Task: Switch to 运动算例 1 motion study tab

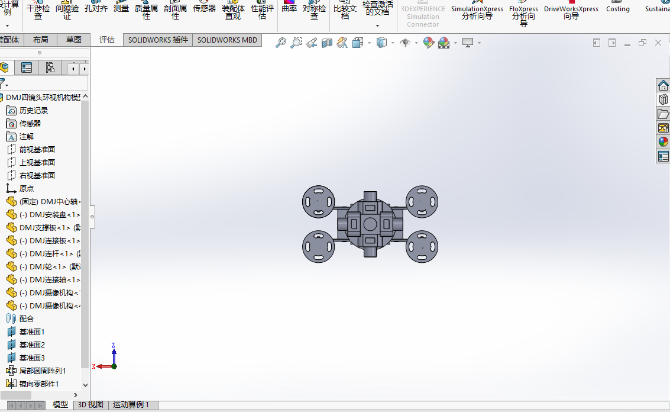Action: coord(131,405)
